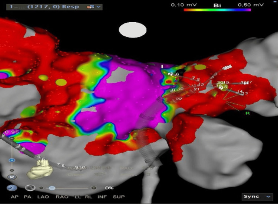Click the plus on the transparency slider
This screenshot has height=204, width=278.
[x=94, y=188]
